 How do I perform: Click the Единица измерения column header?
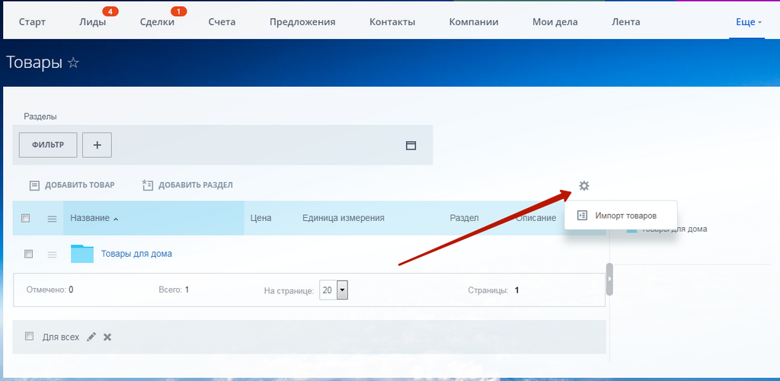344,218
